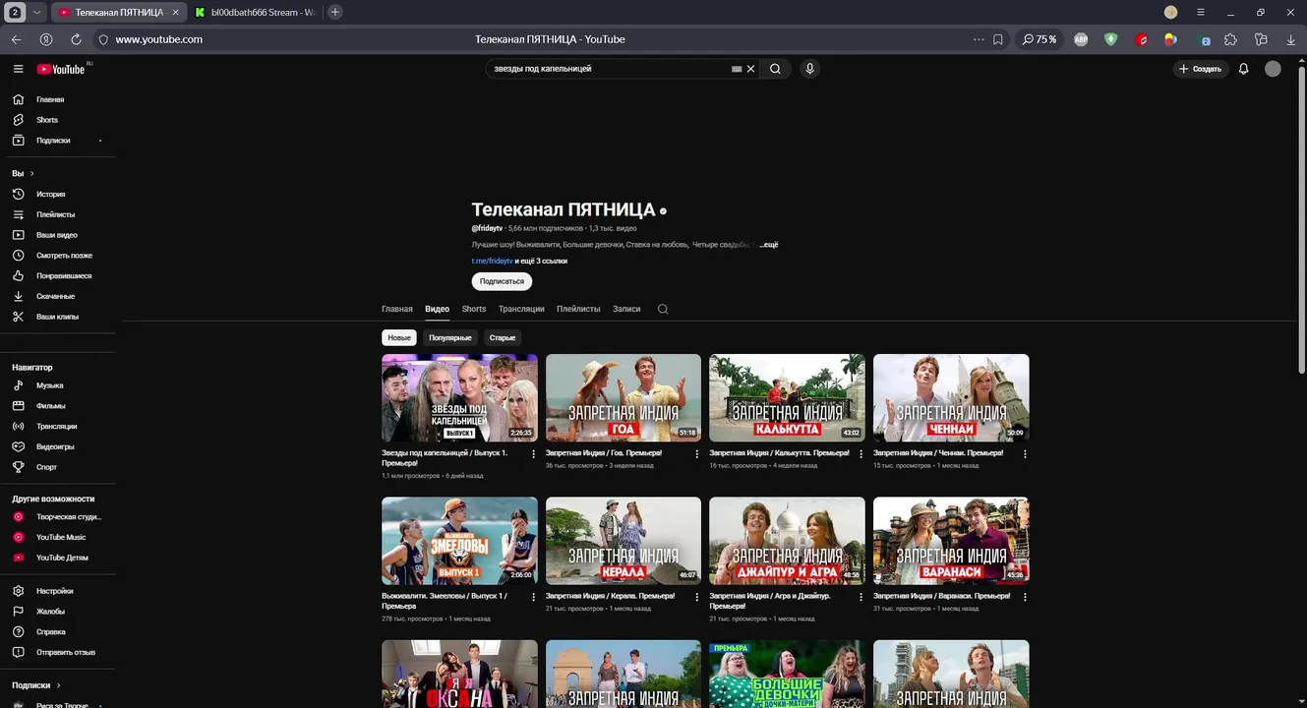Expand the Подписки section at sidebar bottom
1307x708 pixels.
tap(58, 685)
